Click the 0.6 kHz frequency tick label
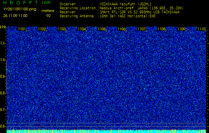Viewport: 209px width, 133px height. pos(3,126)
